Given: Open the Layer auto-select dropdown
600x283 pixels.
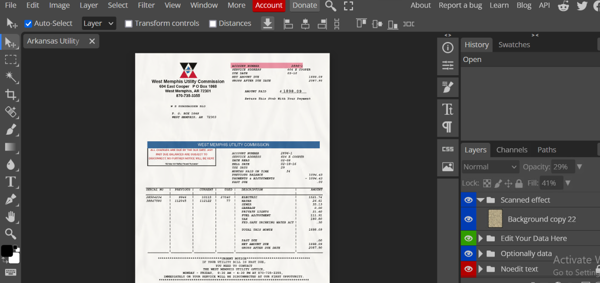Looking at the screenshot, I should coord(99,24).
